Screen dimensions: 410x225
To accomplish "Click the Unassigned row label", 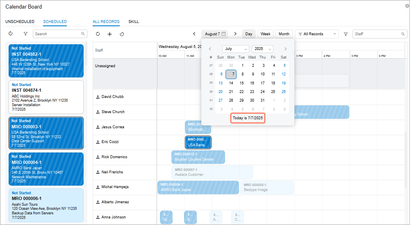I will pyautogui.click(x=105, y=66).
